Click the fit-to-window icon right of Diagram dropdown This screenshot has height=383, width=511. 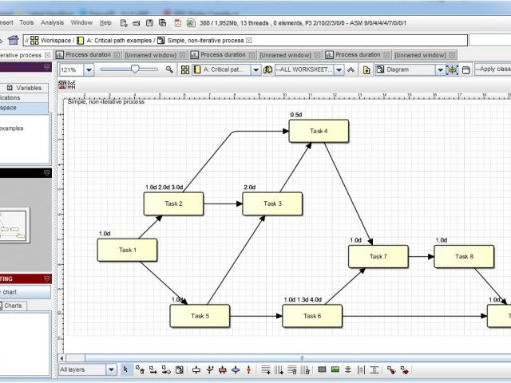[453, 69]
